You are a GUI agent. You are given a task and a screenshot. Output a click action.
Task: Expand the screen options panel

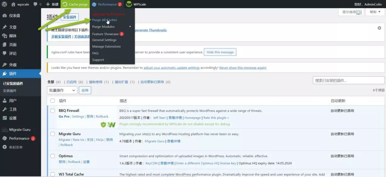tap(351, 12)
